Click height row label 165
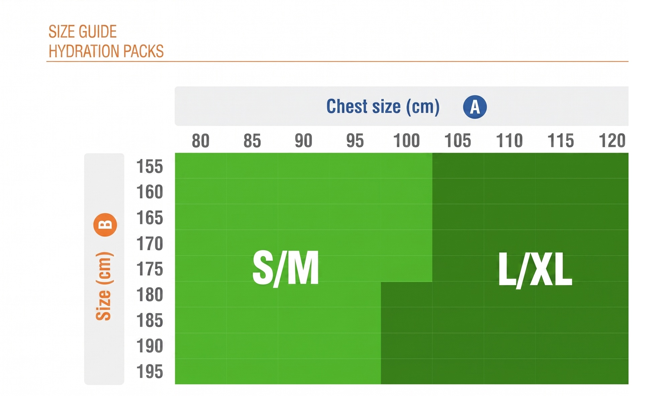Viewport: 669px width, 396px height. 150,218
